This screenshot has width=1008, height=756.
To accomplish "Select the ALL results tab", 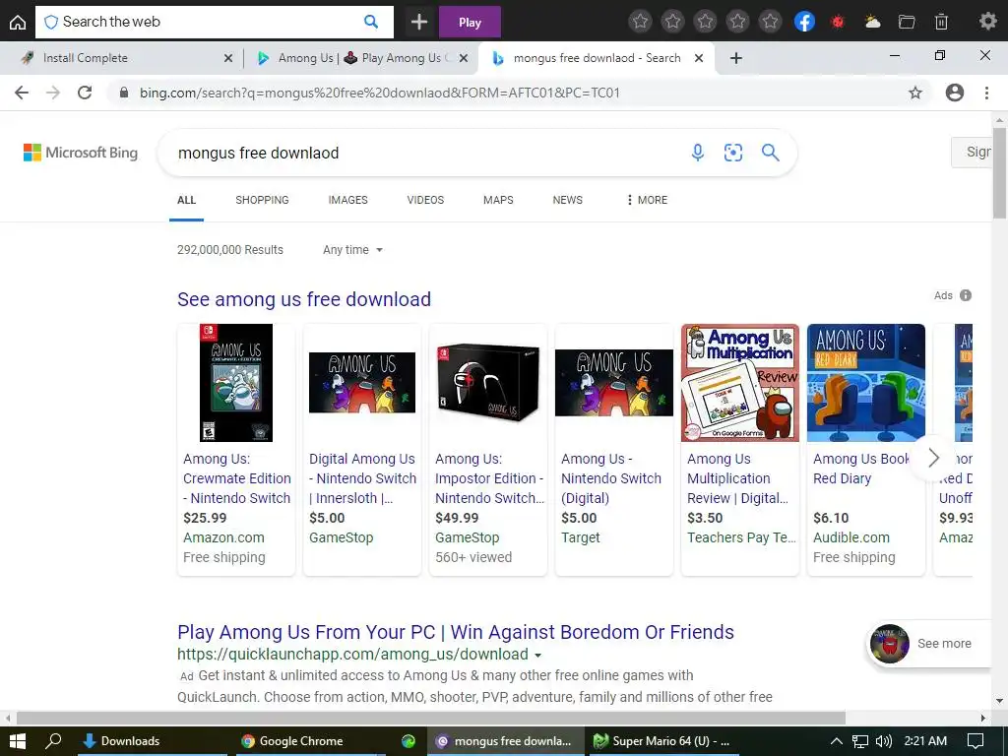I will click(x=186, y=200).
